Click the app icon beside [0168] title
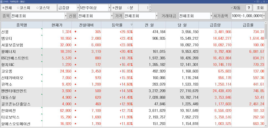Viewport: 268px width, 128px height. coord(2,1)
